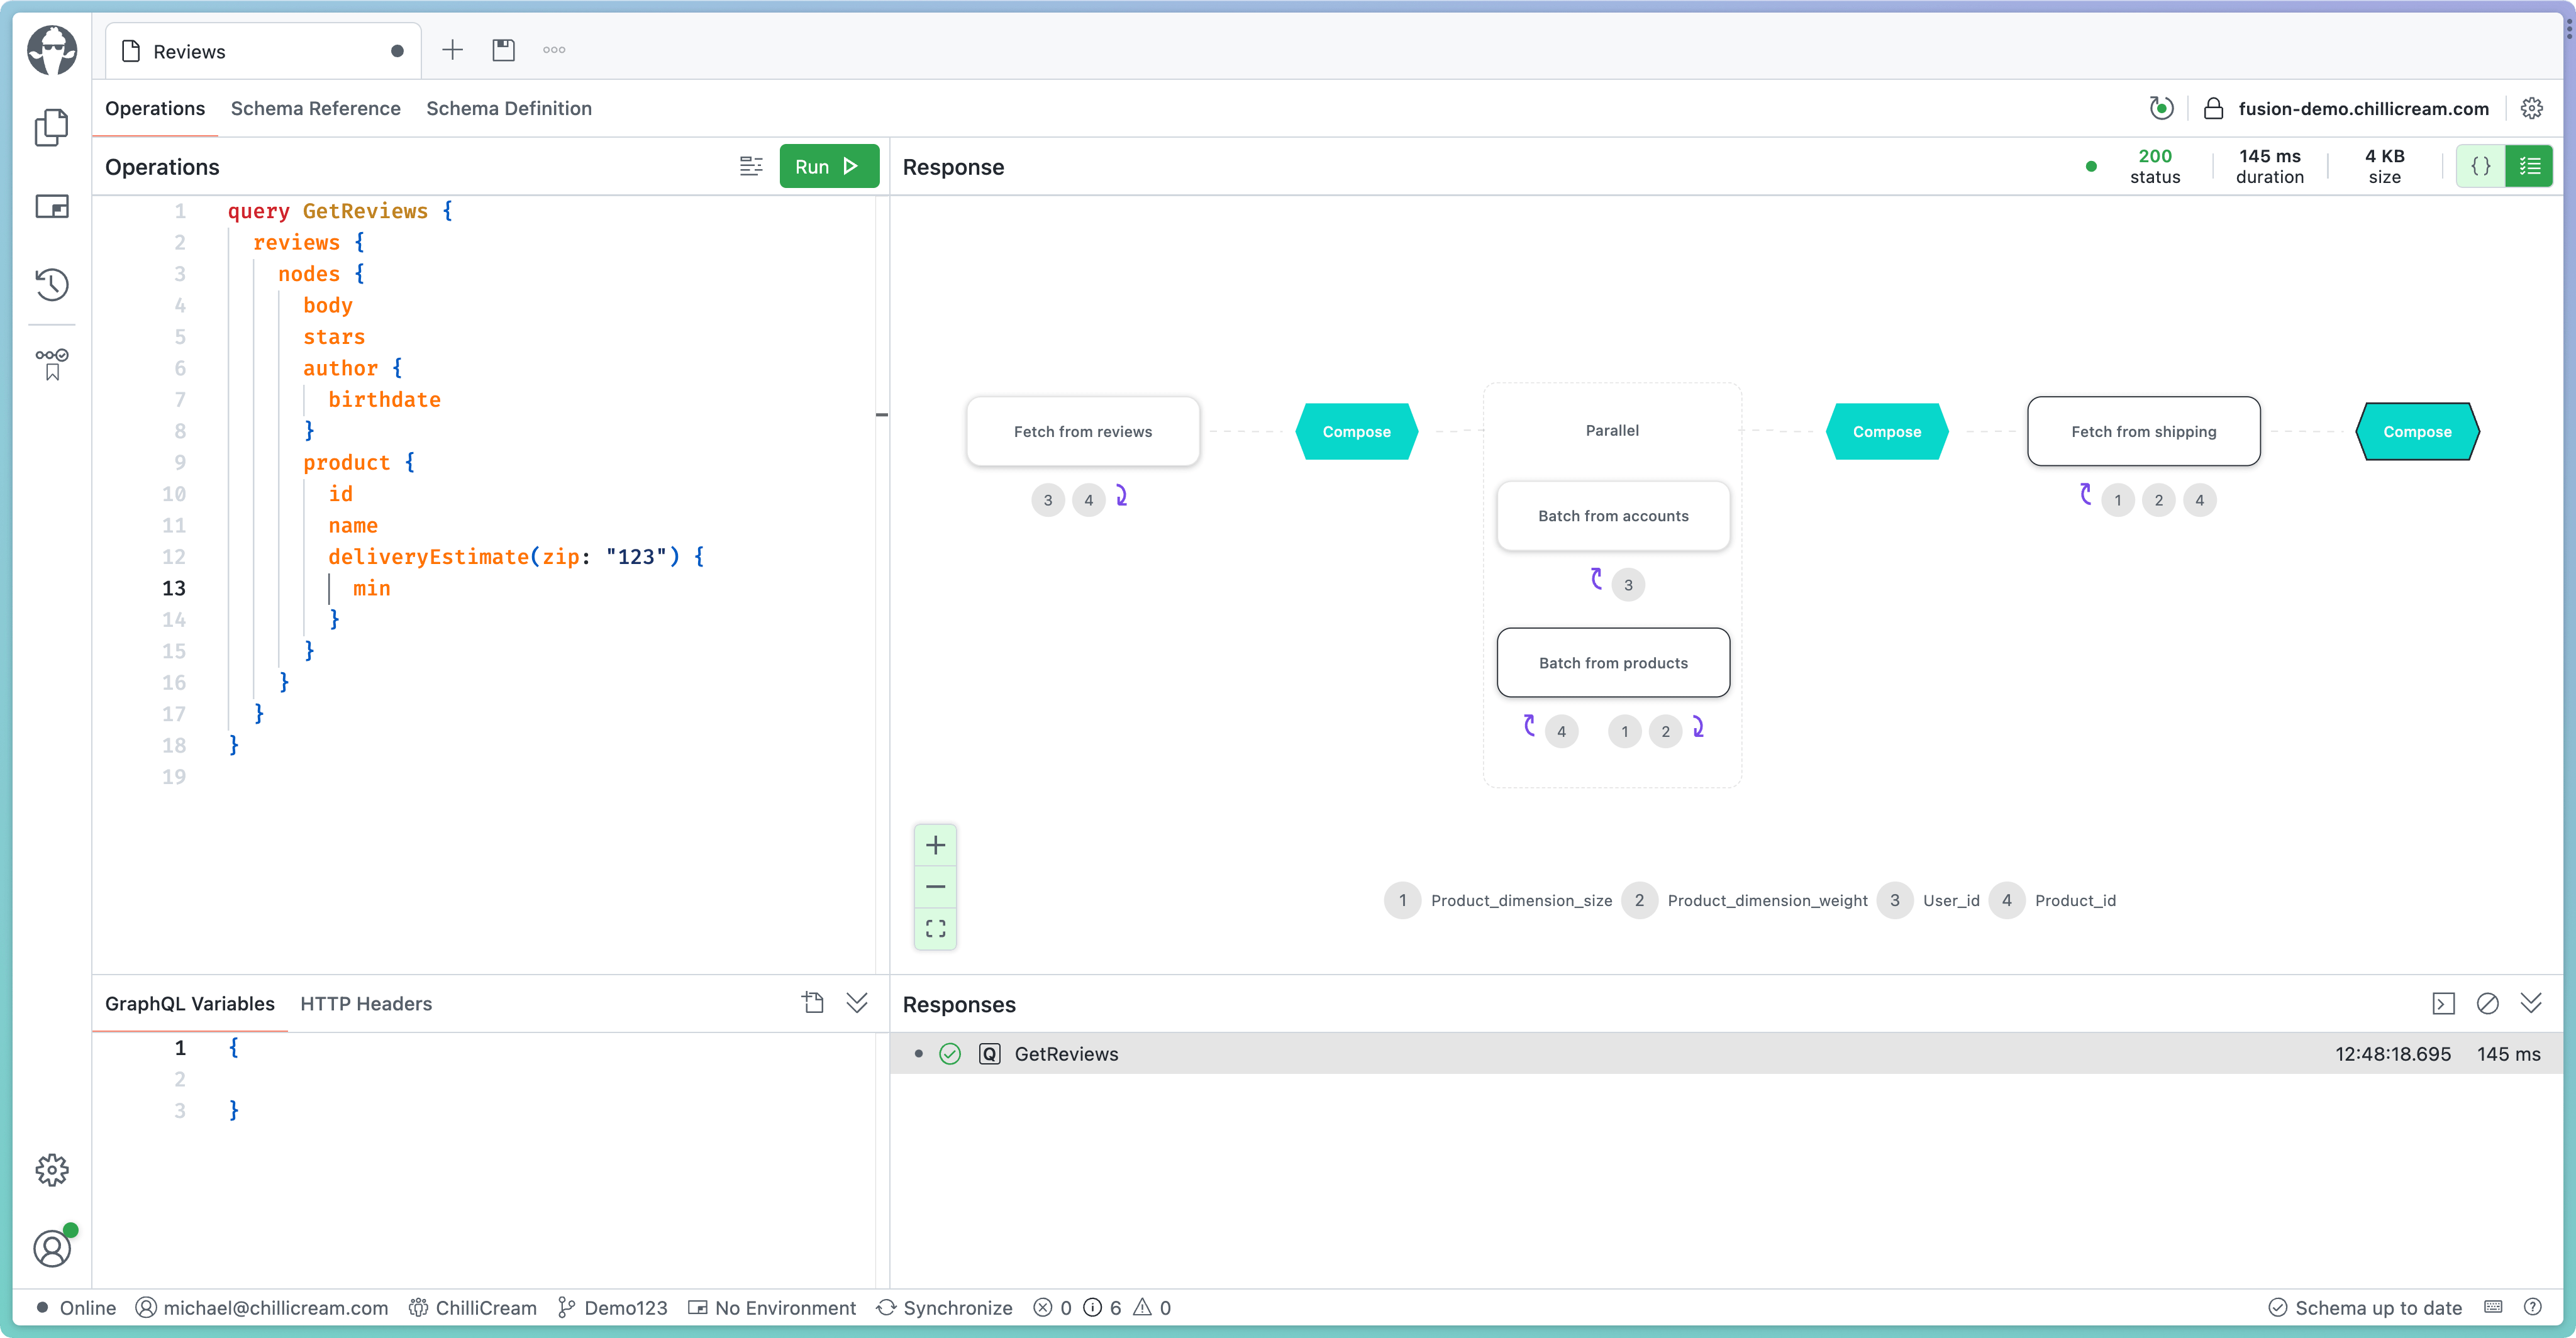The height and width of the screenshot is (1338, 2576).
Task: Open the History sidebar icon
Action: (x=52, y=284)
